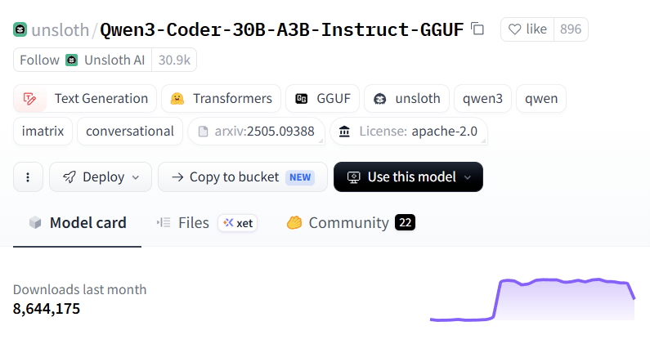650x344 pixels.
Task: Expand the Deploy dropdown
Action: coord(101,177)
